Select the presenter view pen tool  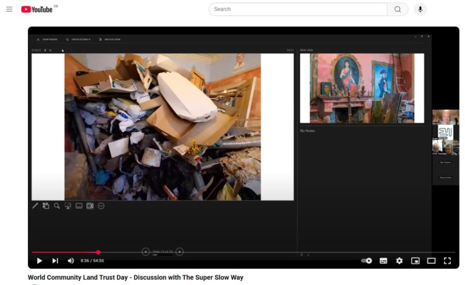pos(35,206)
